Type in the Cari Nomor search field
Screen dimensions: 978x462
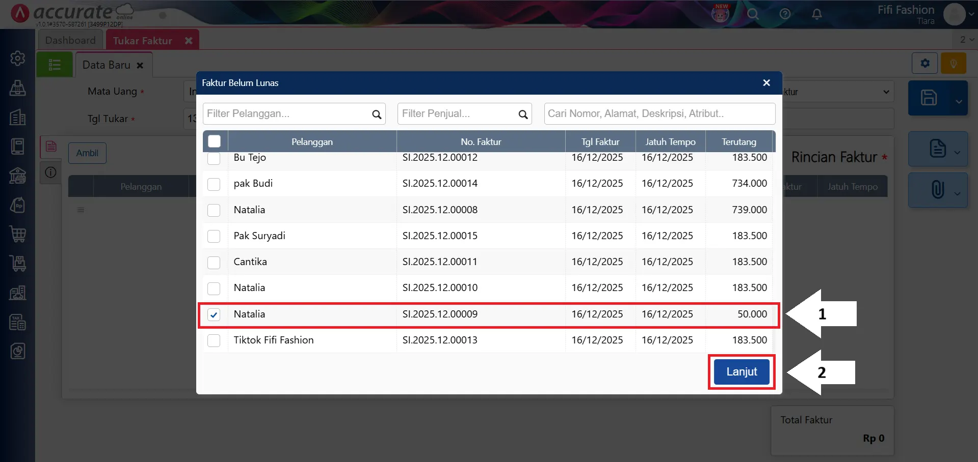click(x=659, y=114)
